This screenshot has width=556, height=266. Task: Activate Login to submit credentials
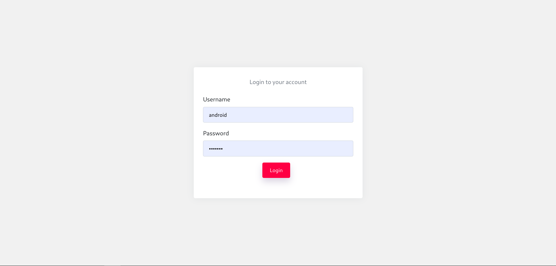pyautogui.click(x=276, y=170)
